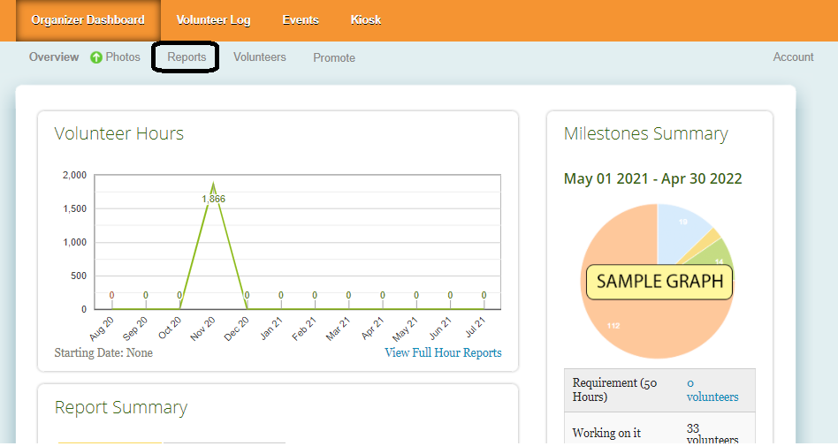
Task: Click the 1,866 peak data point for Nov 20
Action: 213,185
